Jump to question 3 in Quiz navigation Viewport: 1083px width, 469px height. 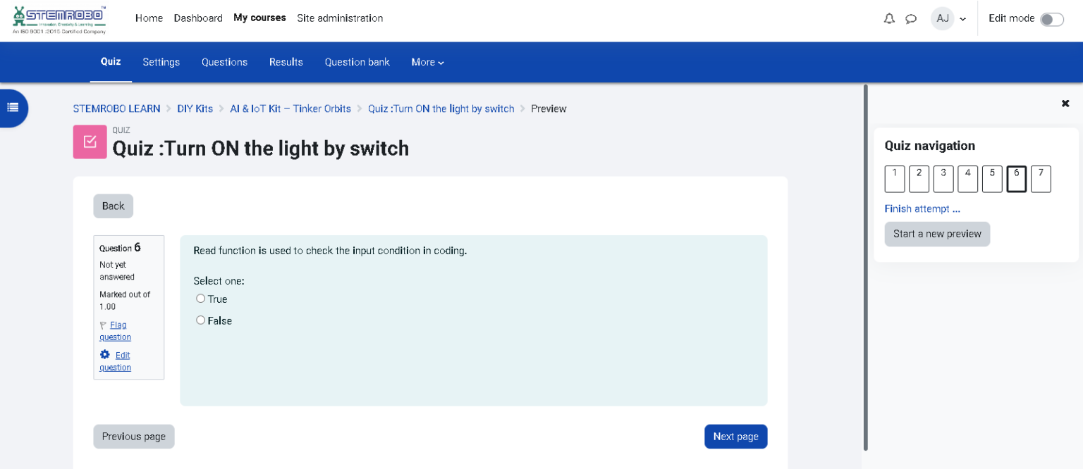(x=943, y=179)
